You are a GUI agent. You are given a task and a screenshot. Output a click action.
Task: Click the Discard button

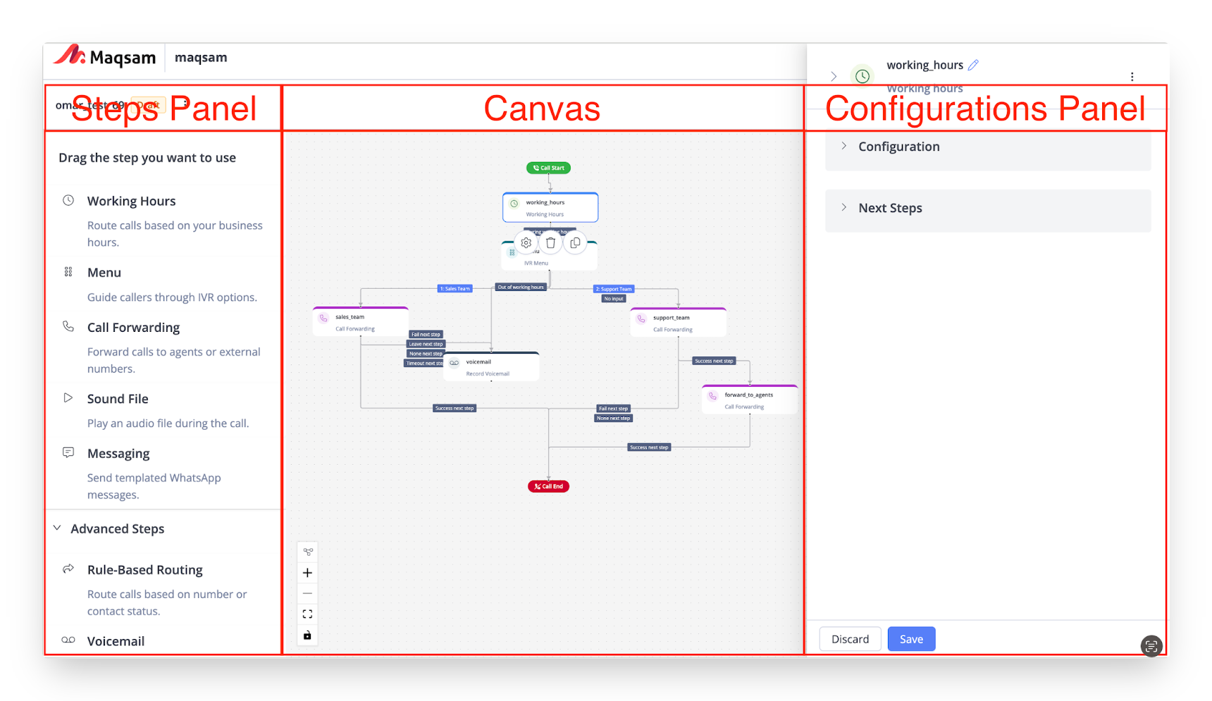(850, 639)
